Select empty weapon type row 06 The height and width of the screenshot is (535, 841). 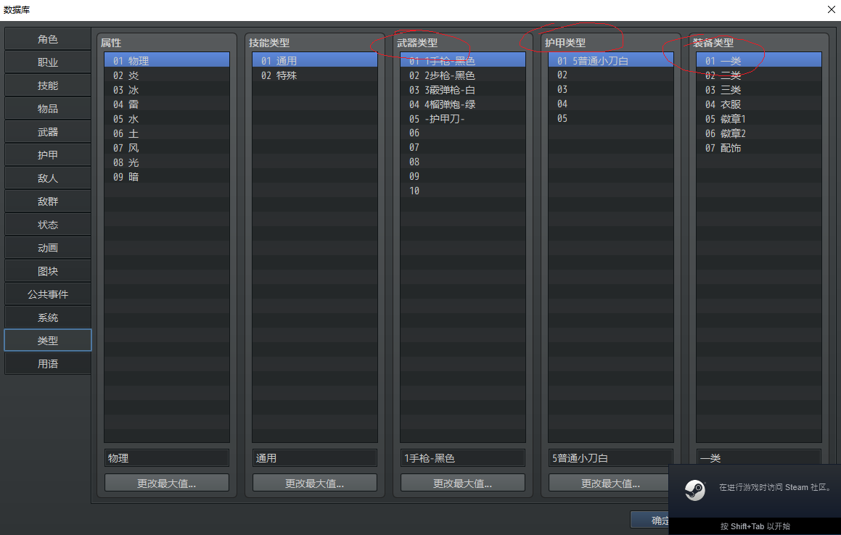(463, 133)
